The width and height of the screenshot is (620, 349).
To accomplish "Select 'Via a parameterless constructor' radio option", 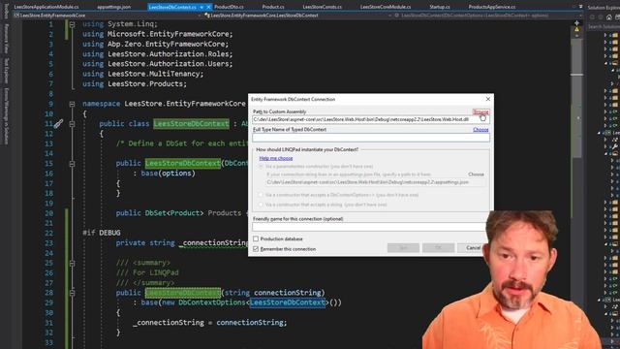I will pos(261,167).
